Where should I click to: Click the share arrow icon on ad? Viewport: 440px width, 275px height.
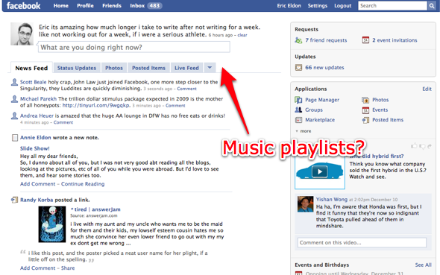(x=430, y=146)
